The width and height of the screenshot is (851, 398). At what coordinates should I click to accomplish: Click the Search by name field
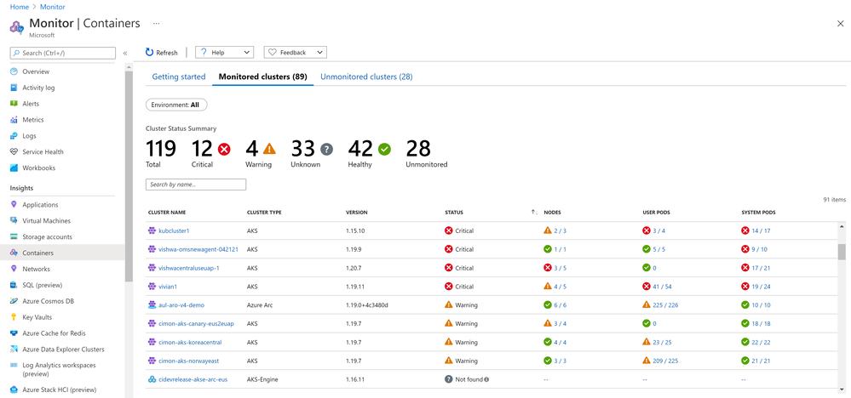(196, 185)
